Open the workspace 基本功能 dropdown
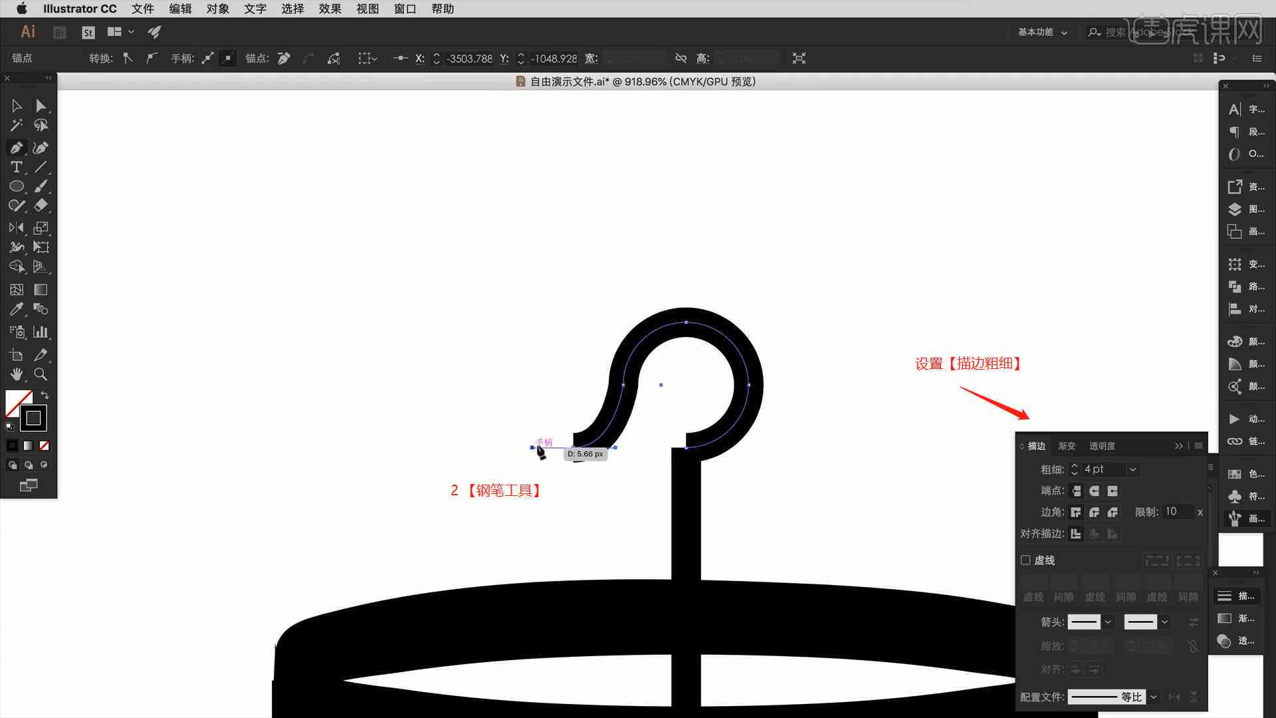 (1042, 32)
